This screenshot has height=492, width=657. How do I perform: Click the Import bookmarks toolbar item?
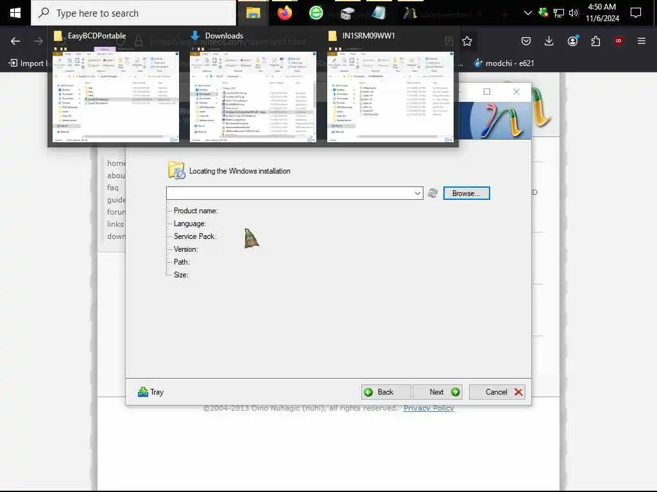point(27,63)
